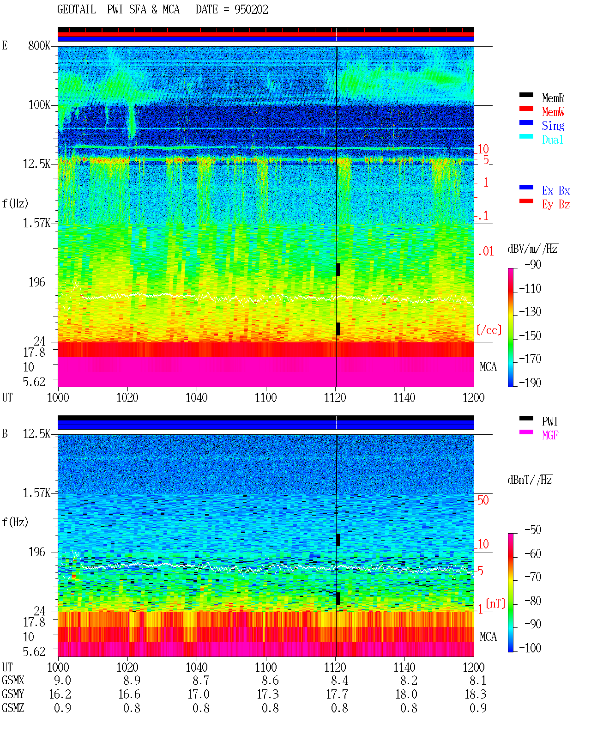Viewport: 591px width, 736px height.
Task: Click the dBnT/√Hz unit label
Action: click(530, 480)
